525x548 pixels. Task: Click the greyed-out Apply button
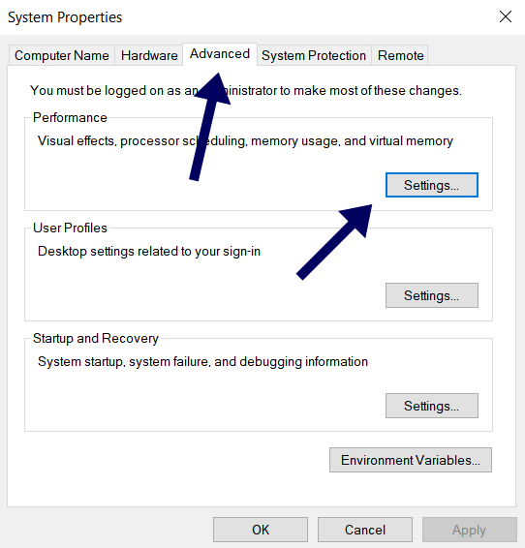(x=470, y=530)
